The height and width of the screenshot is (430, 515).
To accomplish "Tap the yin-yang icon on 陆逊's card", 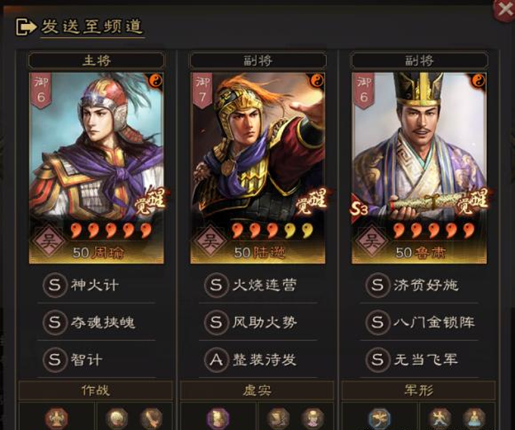I will tap(317, 80).
